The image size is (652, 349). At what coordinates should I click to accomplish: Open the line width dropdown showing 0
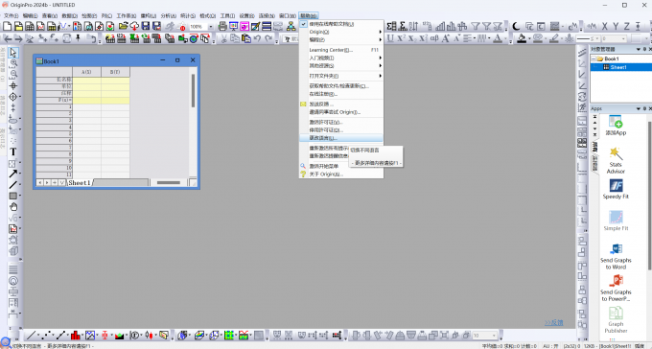(x=623, y=38)
